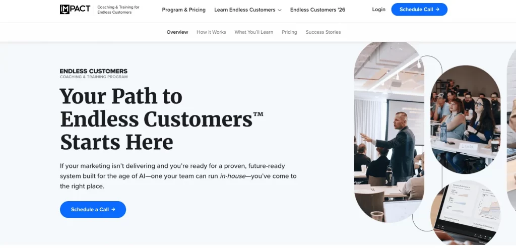Image resolution: width=516 pixels, height=248 pixels.
Task: Select the Overview tab
Action: (x=177, y=32)
